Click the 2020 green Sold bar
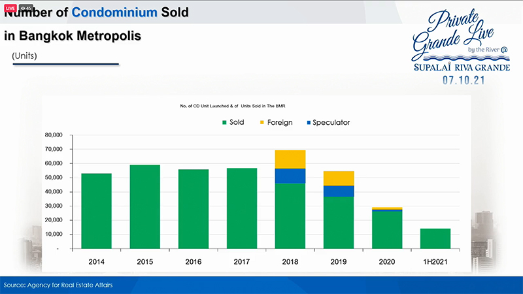 pos(387,230)
